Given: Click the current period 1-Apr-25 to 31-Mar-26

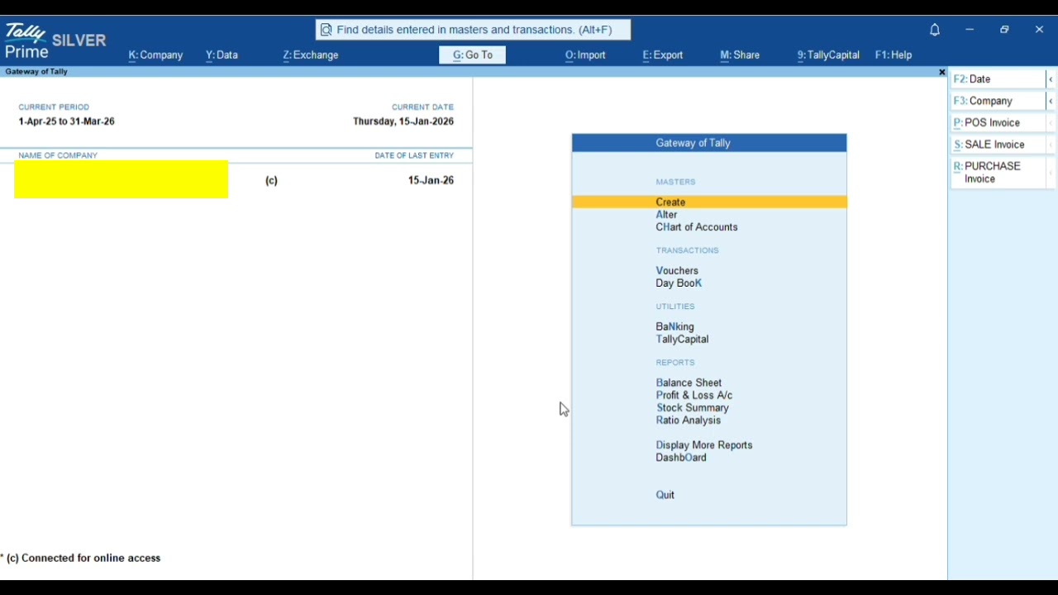Looking at the screenshot, I should (x=67, y=121).
